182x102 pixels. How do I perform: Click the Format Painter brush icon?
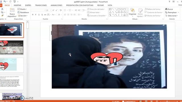click(x=2, y=16)
